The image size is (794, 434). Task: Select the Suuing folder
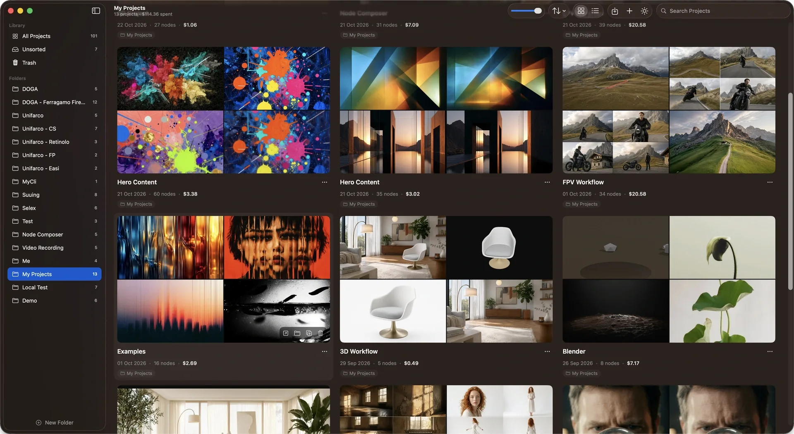(x=55, y=195)
